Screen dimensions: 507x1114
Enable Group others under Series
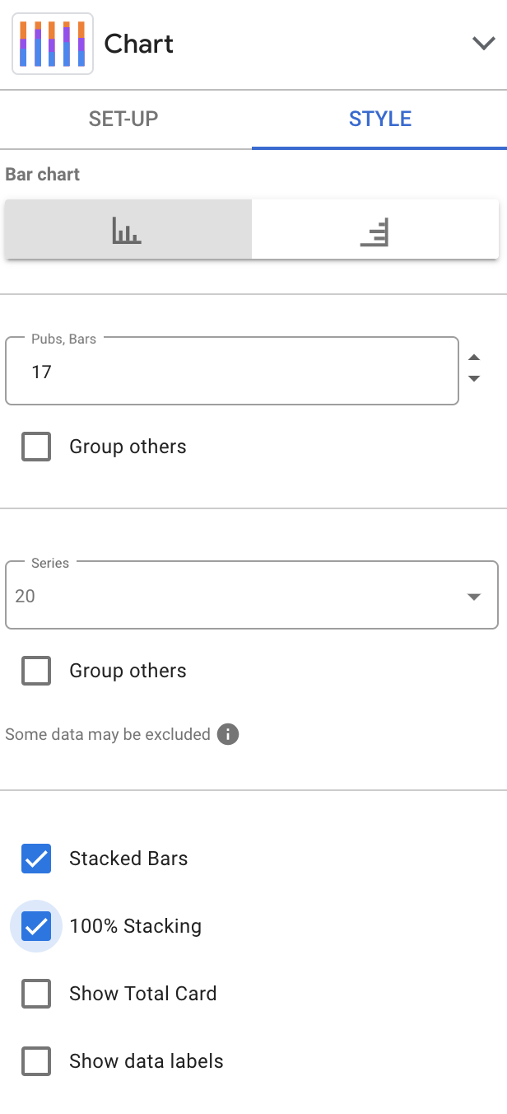coord(36,671)
